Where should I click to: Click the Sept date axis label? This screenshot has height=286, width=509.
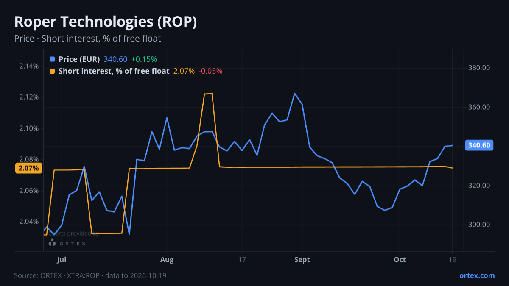302,260
